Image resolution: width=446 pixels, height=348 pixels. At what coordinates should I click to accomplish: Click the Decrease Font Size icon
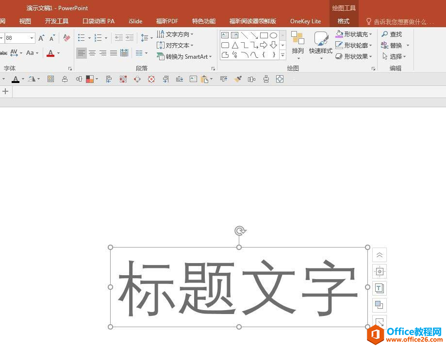click(52, 38)
